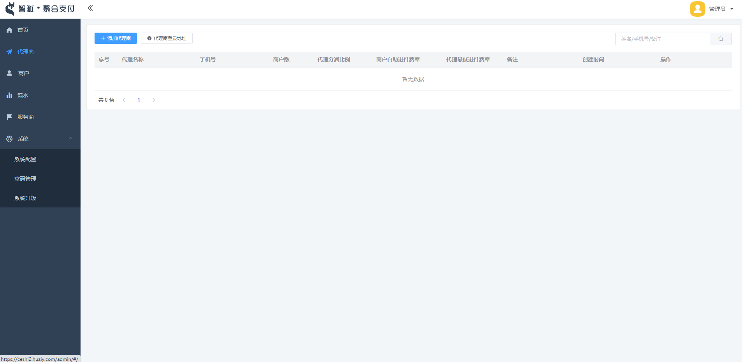This screenshot has width=742, height=362.
Task: Click the bar chart transactions icon
Action: [9, 95]
